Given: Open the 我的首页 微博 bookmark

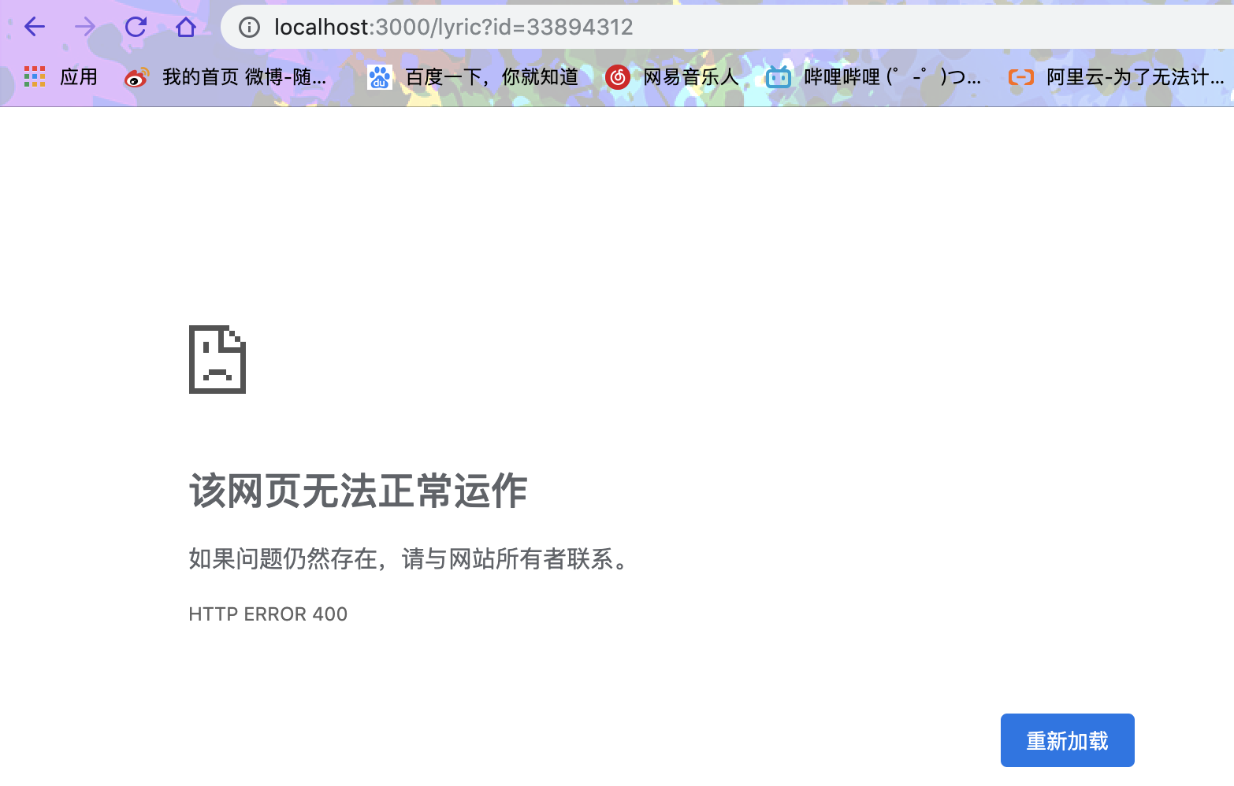Looking at the screenshot, I should tap(244, 76).
